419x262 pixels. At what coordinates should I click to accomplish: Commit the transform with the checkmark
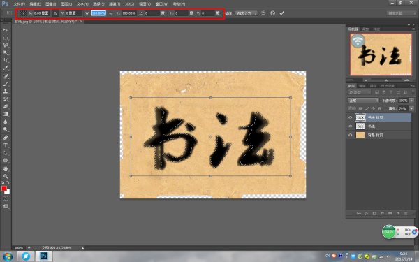point(281,13)
